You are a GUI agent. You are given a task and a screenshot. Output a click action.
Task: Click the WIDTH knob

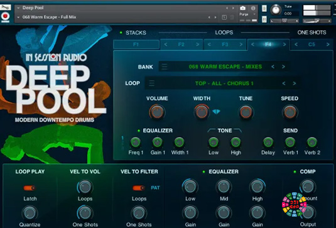tap(202, 112)
